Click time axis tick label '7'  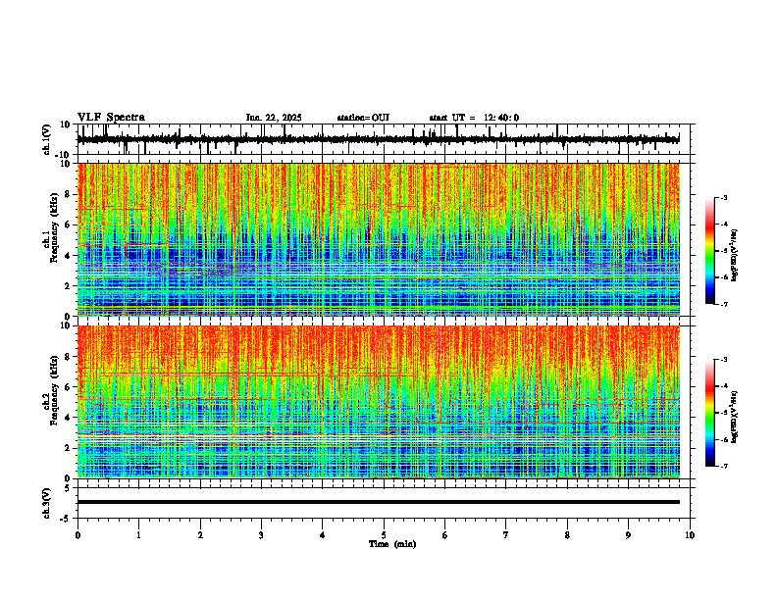506,534
